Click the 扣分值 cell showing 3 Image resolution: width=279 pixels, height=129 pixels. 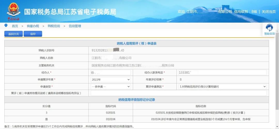pos(47,113)
